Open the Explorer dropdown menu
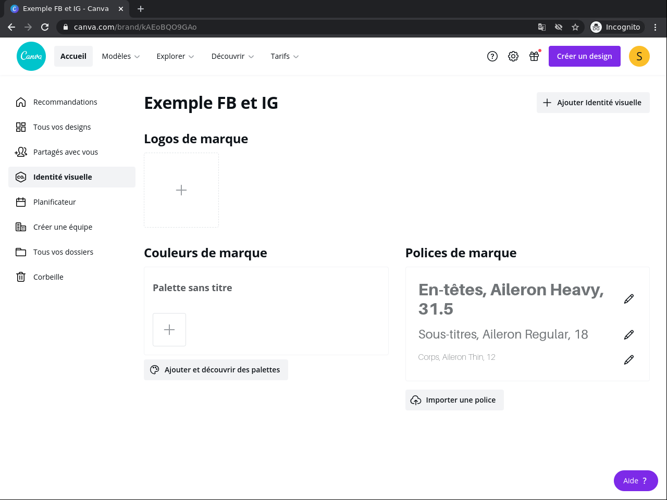Viewport: 667px width, 500px height. click(x=175, y=56)
